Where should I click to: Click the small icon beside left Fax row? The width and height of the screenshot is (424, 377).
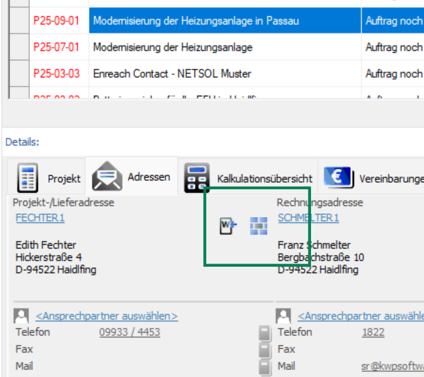[x=265, y=350]
